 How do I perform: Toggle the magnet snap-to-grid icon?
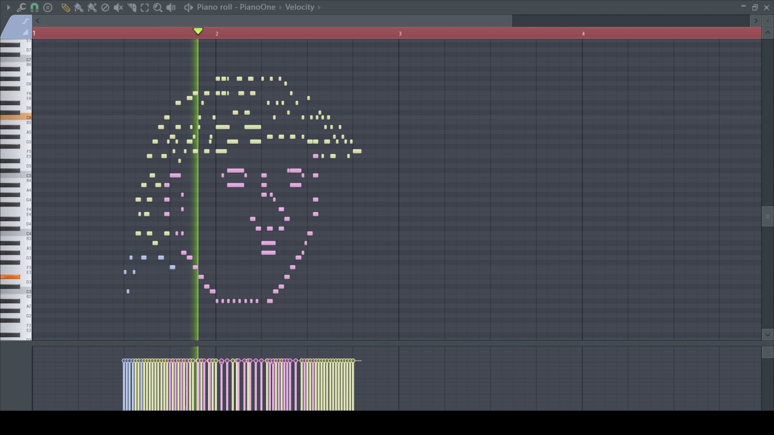tap(34, 7)
